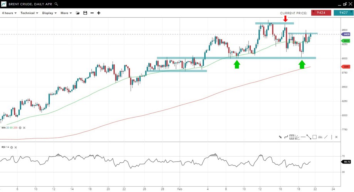Select the freehand curve drawing tool

coord(286,137)
